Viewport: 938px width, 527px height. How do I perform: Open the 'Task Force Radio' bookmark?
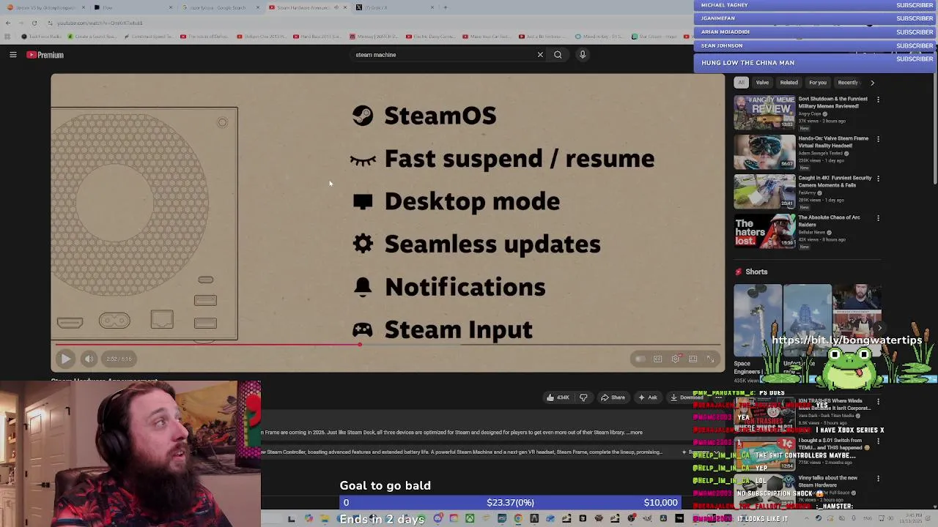pyautogui.click(x=42, y=37)
